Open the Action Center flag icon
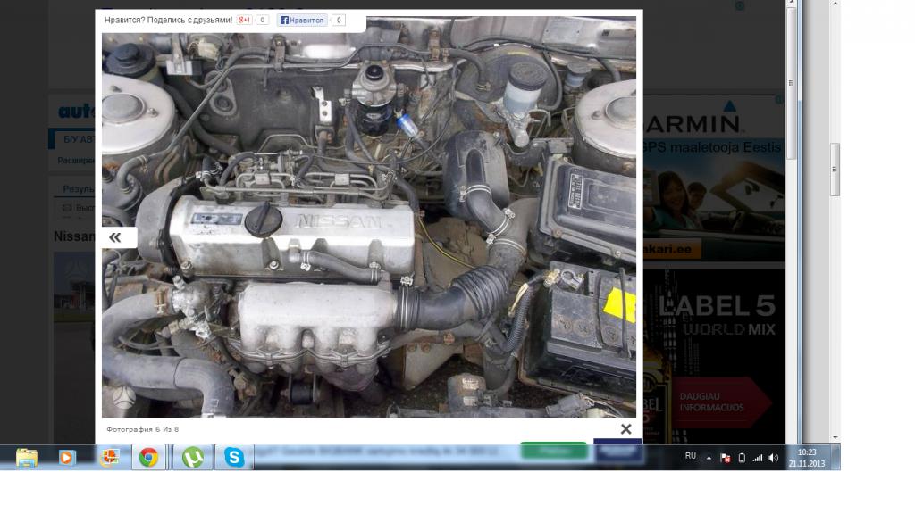The height and width of the screenshot is (514, 915). [726, 458]
